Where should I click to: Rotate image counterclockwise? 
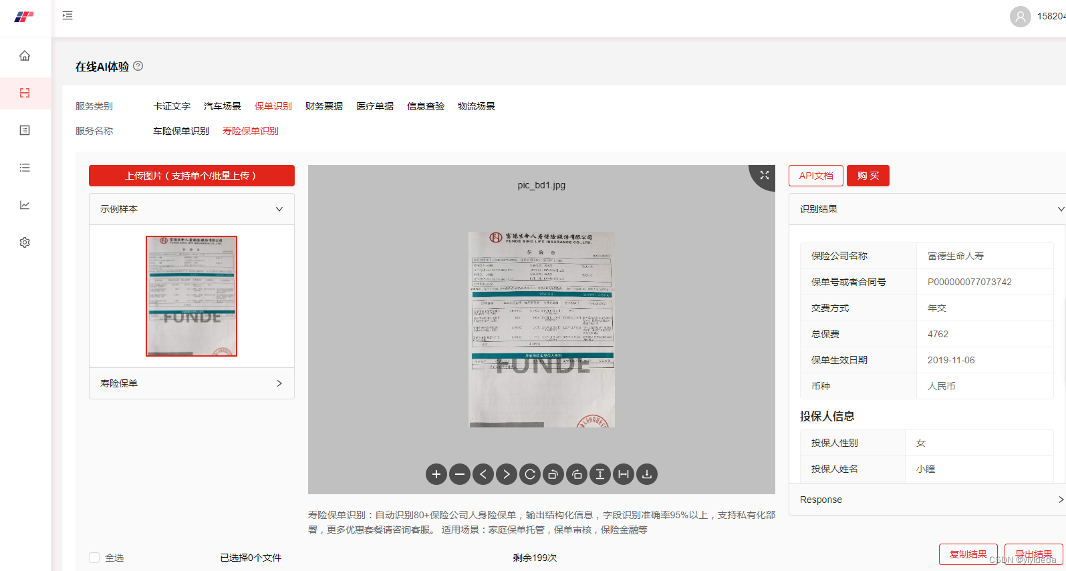click(x=553, y=474)
